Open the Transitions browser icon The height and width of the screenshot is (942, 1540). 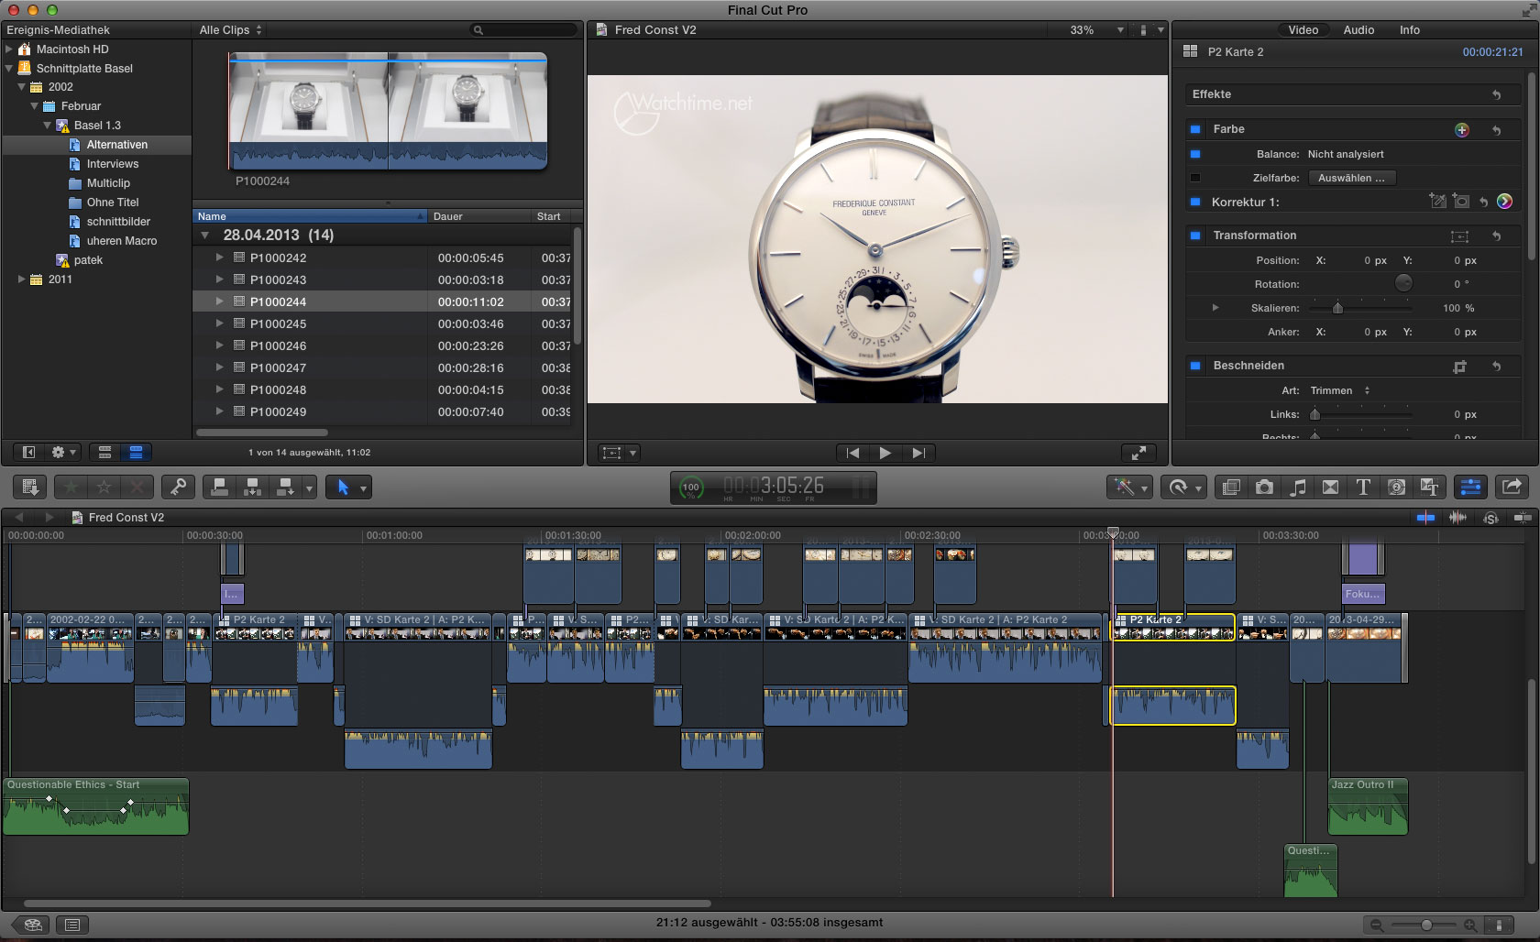click(x=1330, y=487)
